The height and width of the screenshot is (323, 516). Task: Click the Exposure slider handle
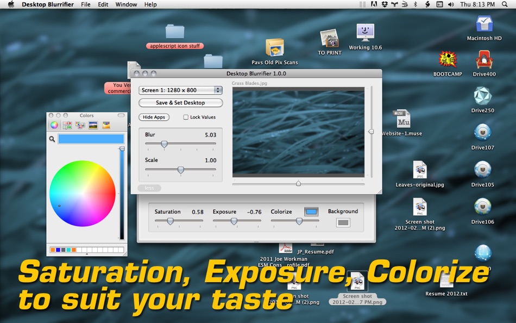(234, 221)
